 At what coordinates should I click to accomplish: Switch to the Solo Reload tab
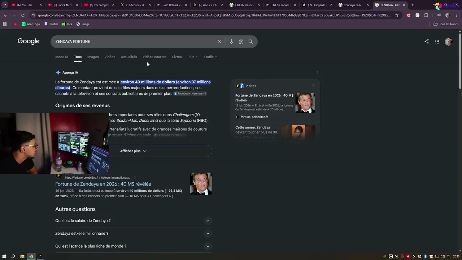pos(172,5)
